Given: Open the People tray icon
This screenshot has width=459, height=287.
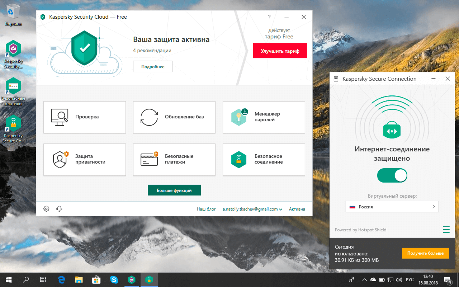Looking at the screenshot, I should (x=352, y=279).
